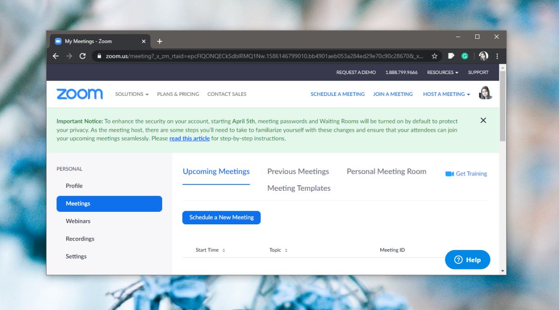Click the scrollbar up arrow
Screen dimensions: 559x310
pos(503,67)
